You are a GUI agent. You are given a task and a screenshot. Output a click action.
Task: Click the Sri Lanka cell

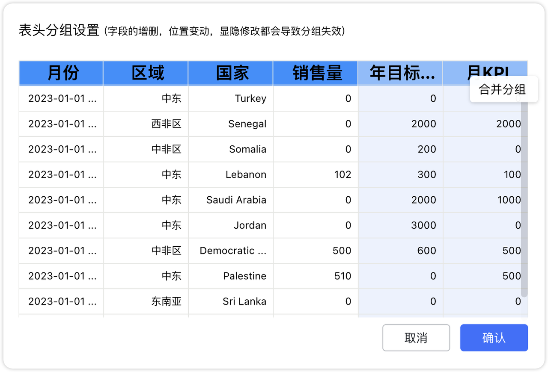(231, 301)
